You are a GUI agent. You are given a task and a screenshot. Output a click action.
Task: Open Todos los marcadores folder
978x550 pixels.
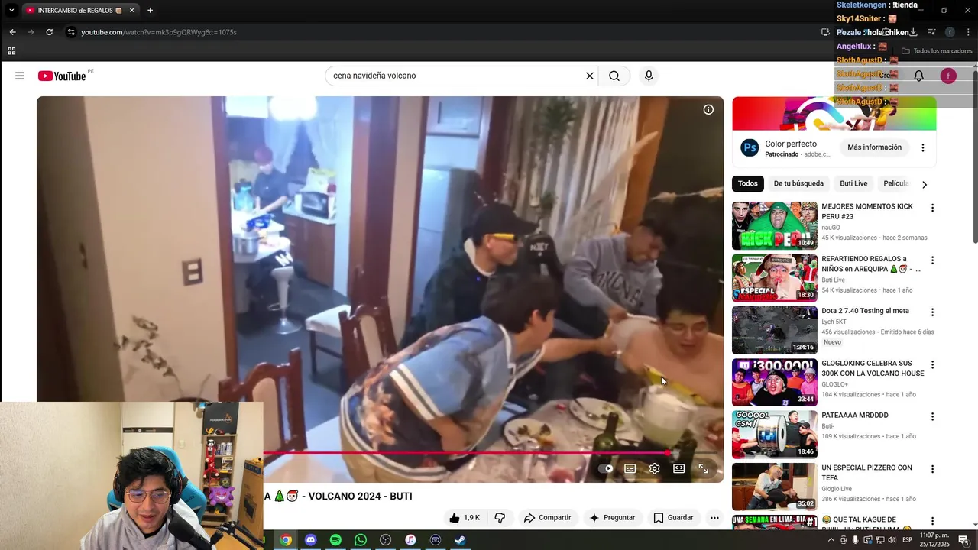coord(937,51)
